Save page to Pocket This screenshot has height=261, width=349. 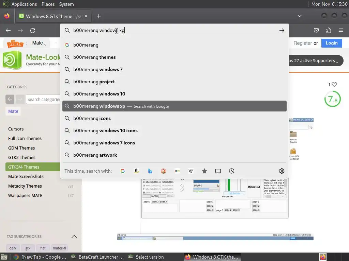pos(316,30)
